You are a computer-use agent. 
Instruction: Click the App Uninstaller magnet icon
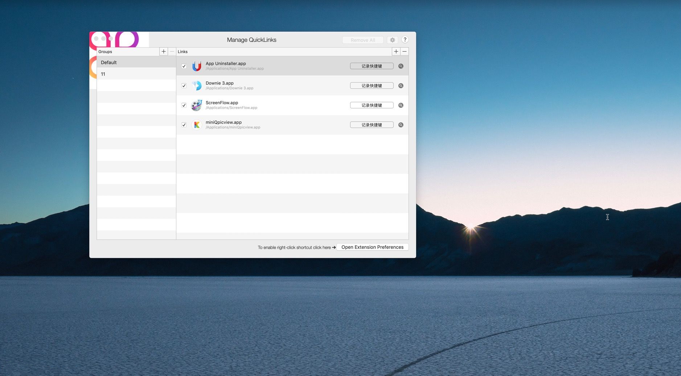(197, 66)
